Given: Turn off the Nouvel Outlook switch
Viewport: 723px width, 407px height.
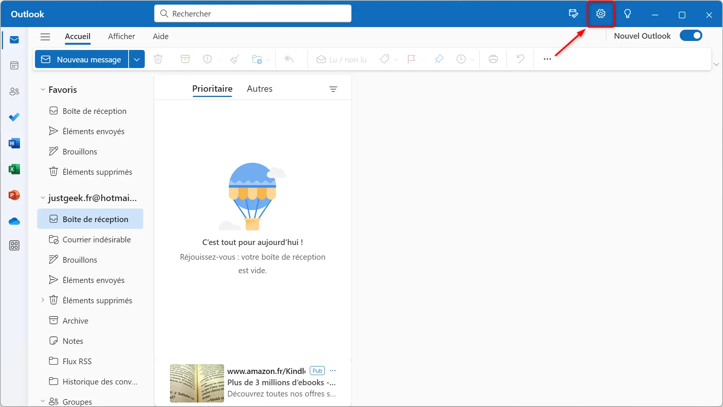Looking at the screenshot, I should click(x=691, y=36).
